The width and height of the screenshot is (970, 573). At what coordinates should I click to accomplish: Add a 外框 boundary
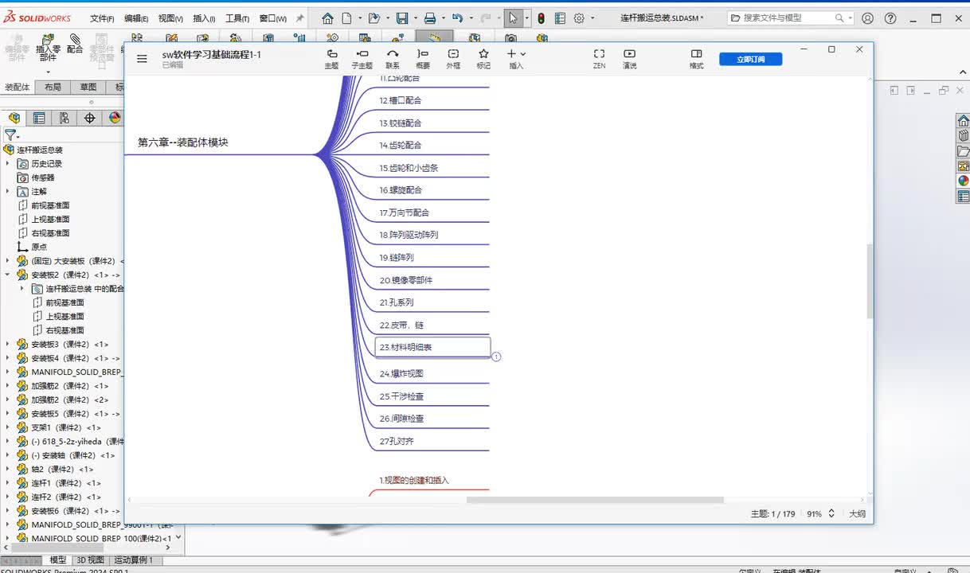coord(453,59)
